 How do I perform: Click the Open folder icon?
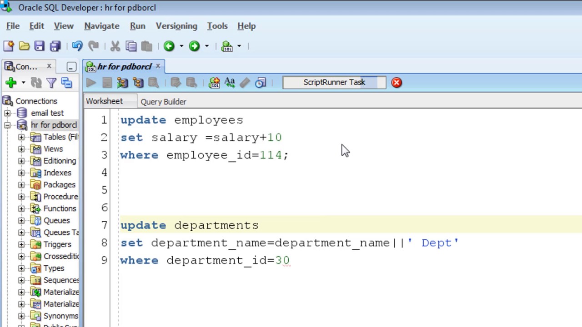coord(24,46)
